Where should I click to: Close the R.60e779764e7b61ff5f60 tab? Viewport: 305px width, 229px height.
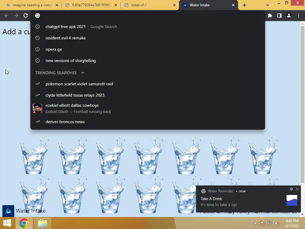coord(116,5)
